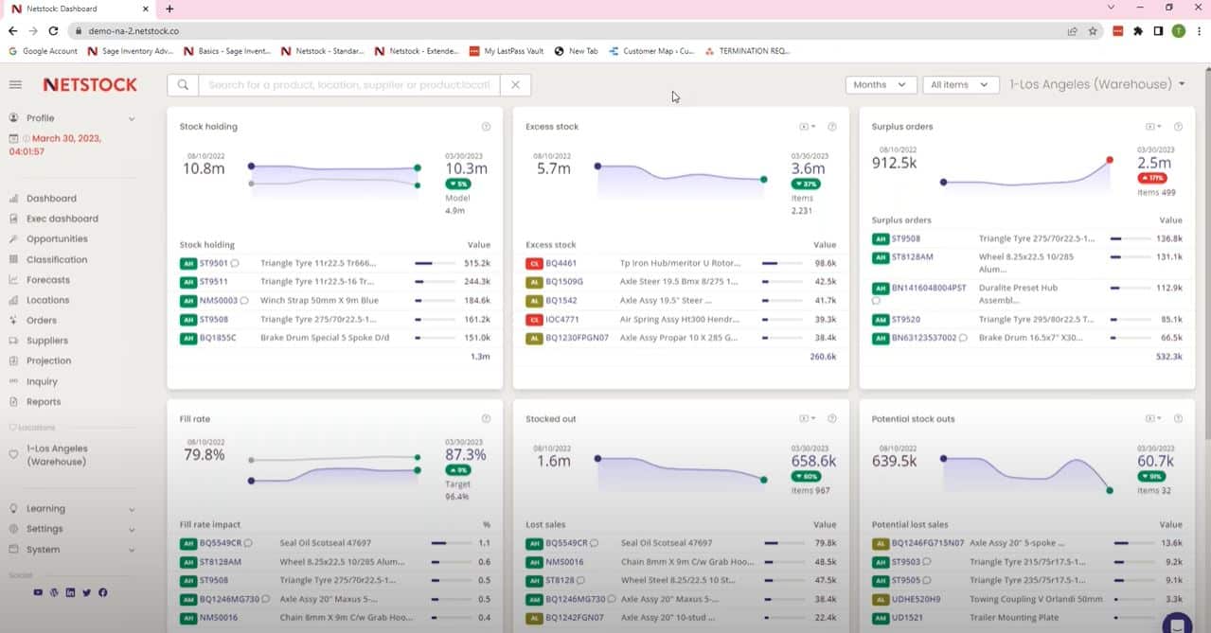
Task: Open product ST9511 in Stock holding list
Action: 213,281
